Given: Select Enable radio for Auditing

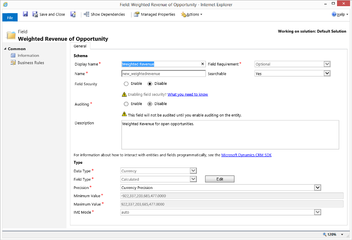Looking at the screenshot, I should point(126,104).
